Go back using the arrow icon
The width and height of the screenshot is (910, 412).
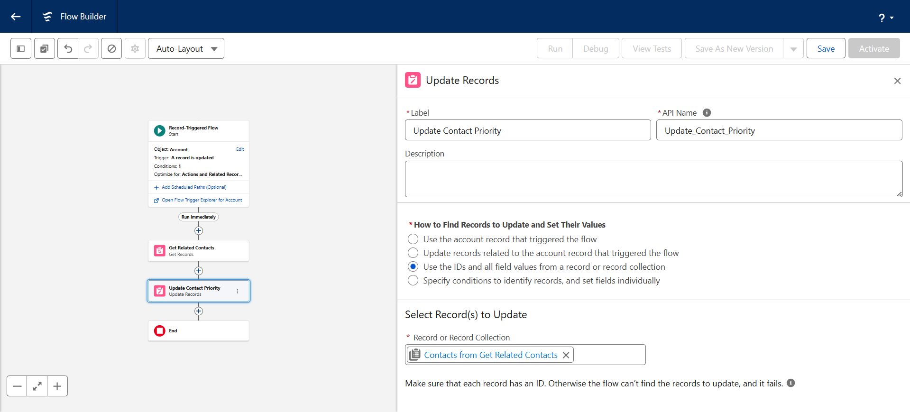tap(16, 17)
